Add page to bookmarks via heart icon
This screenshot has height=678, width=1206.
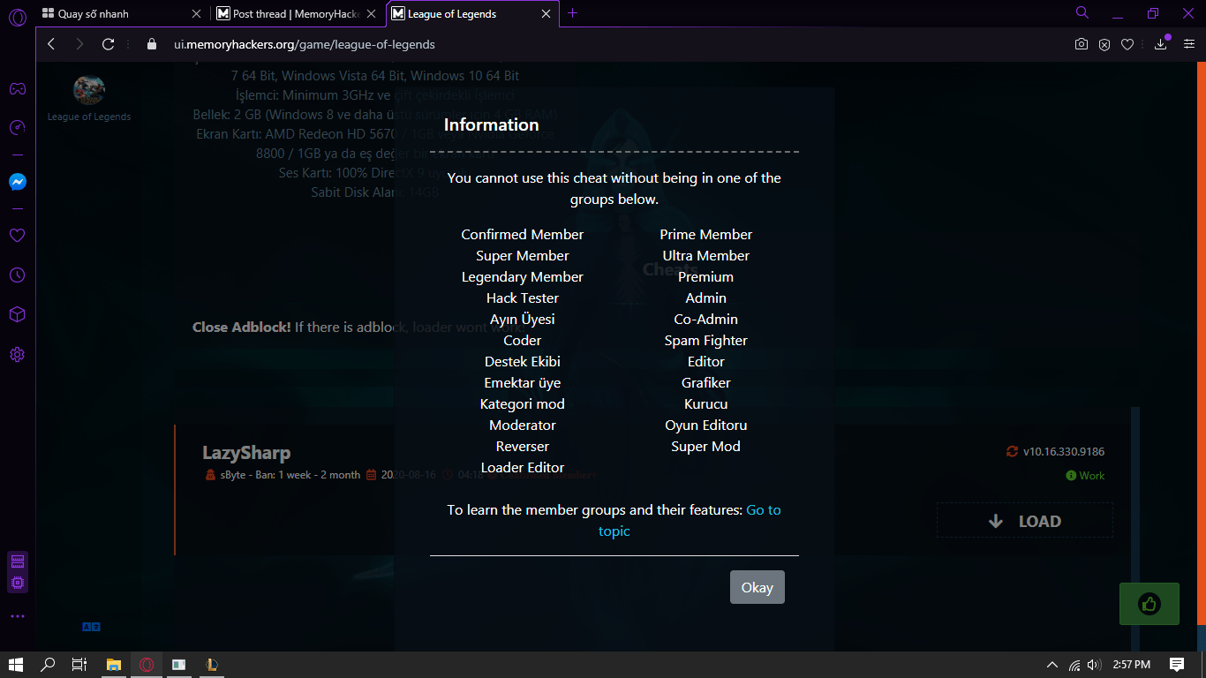click(1127, 44)
